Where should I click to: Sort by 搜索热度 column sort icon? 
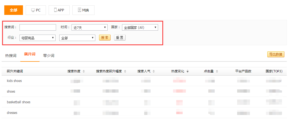(84, 71)
